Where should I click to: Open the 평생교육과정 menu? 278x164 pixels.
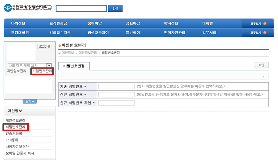pos(98,33)
